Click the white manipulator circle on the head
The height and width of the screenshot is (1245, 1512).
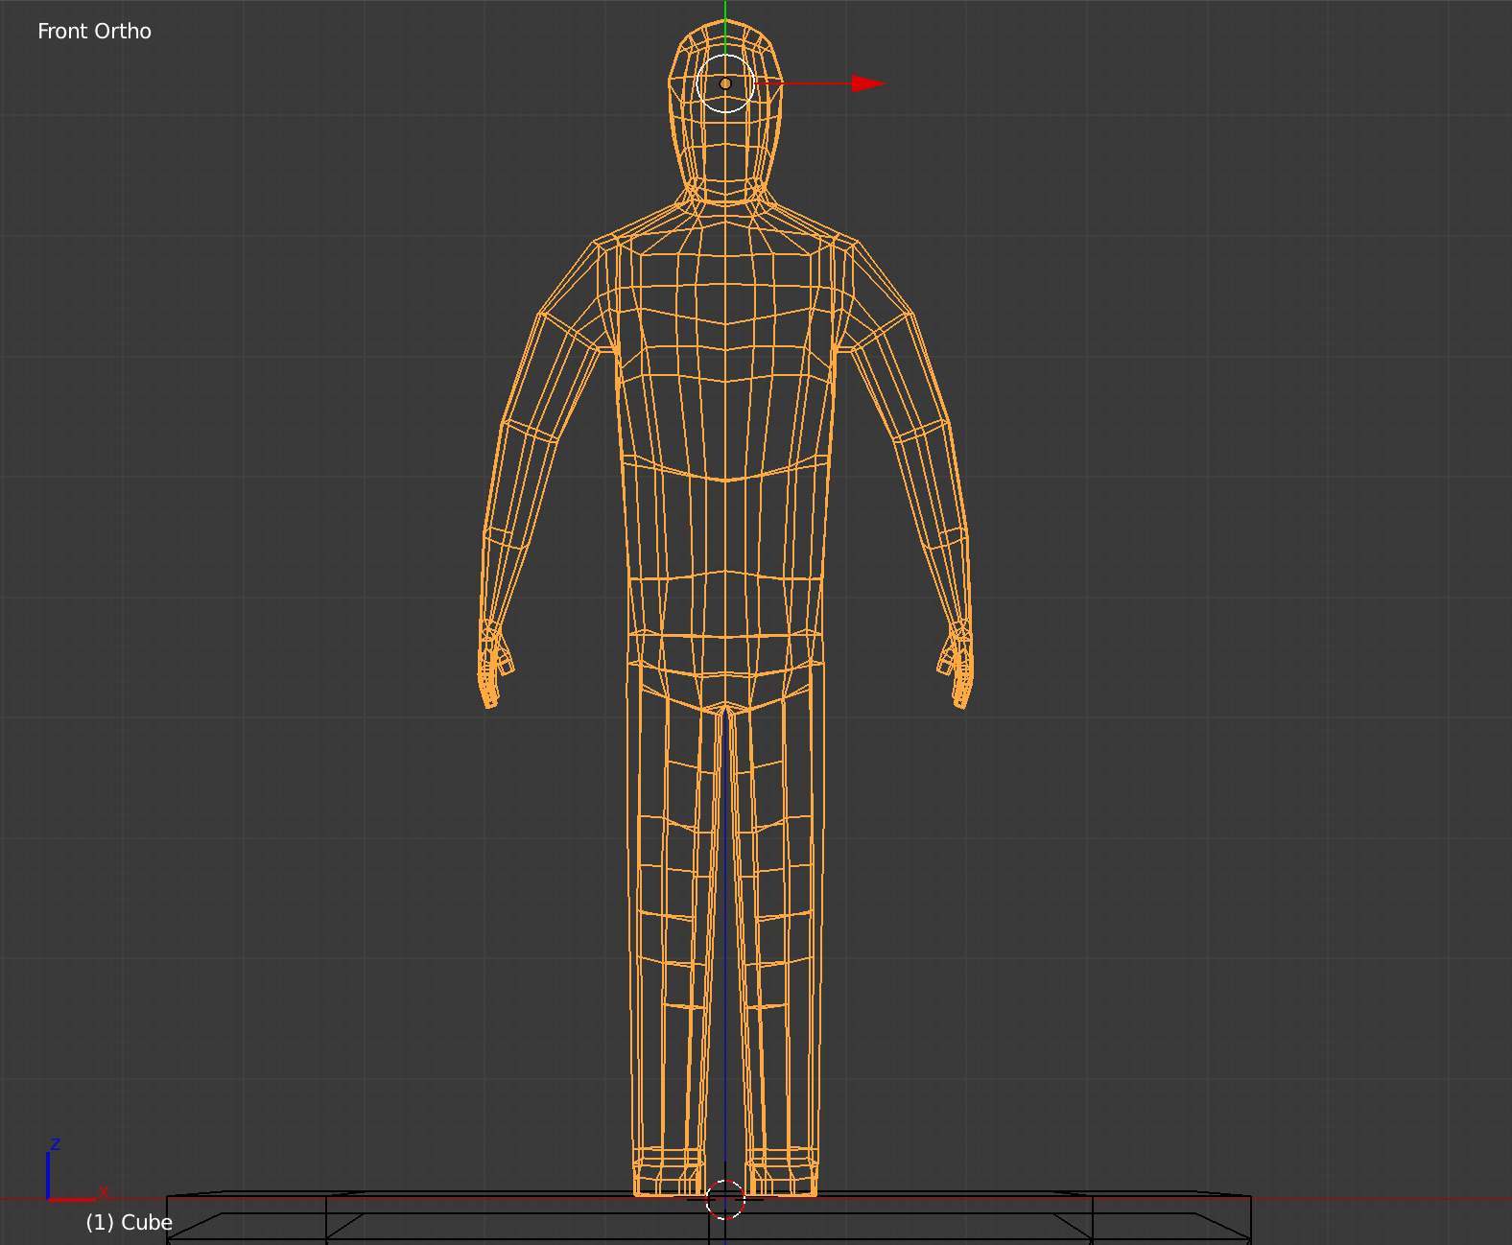[725, 83]
